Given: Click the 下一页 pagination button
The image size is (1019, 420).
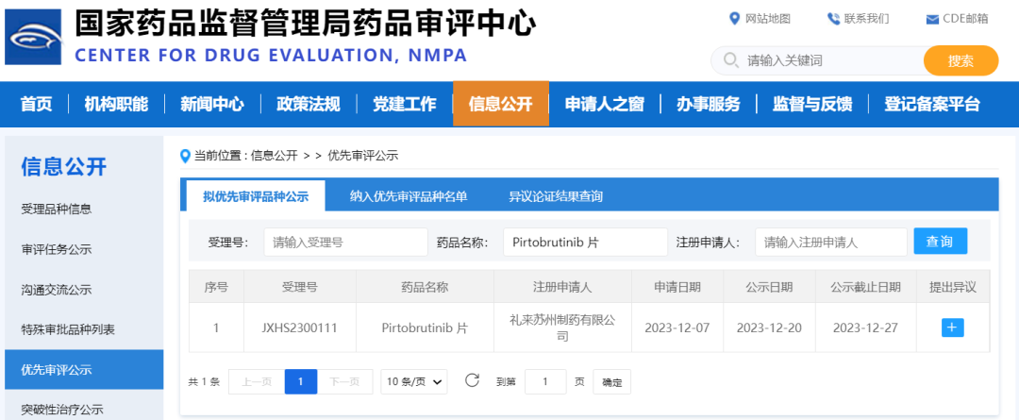Looking at the screenshot, I should coord(345,381).
